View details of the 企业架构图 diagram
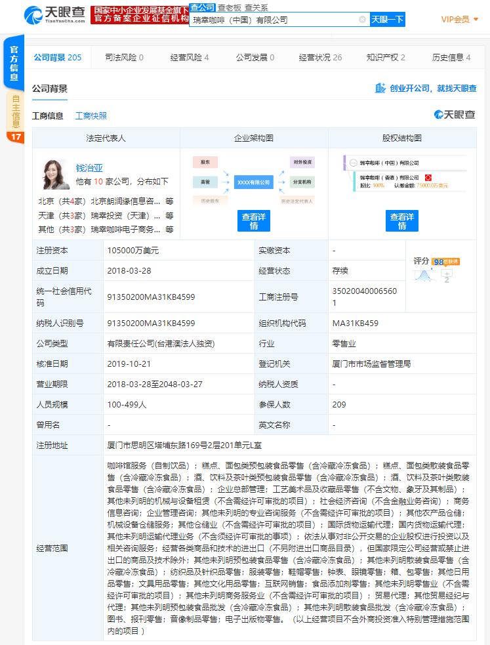 254,221
